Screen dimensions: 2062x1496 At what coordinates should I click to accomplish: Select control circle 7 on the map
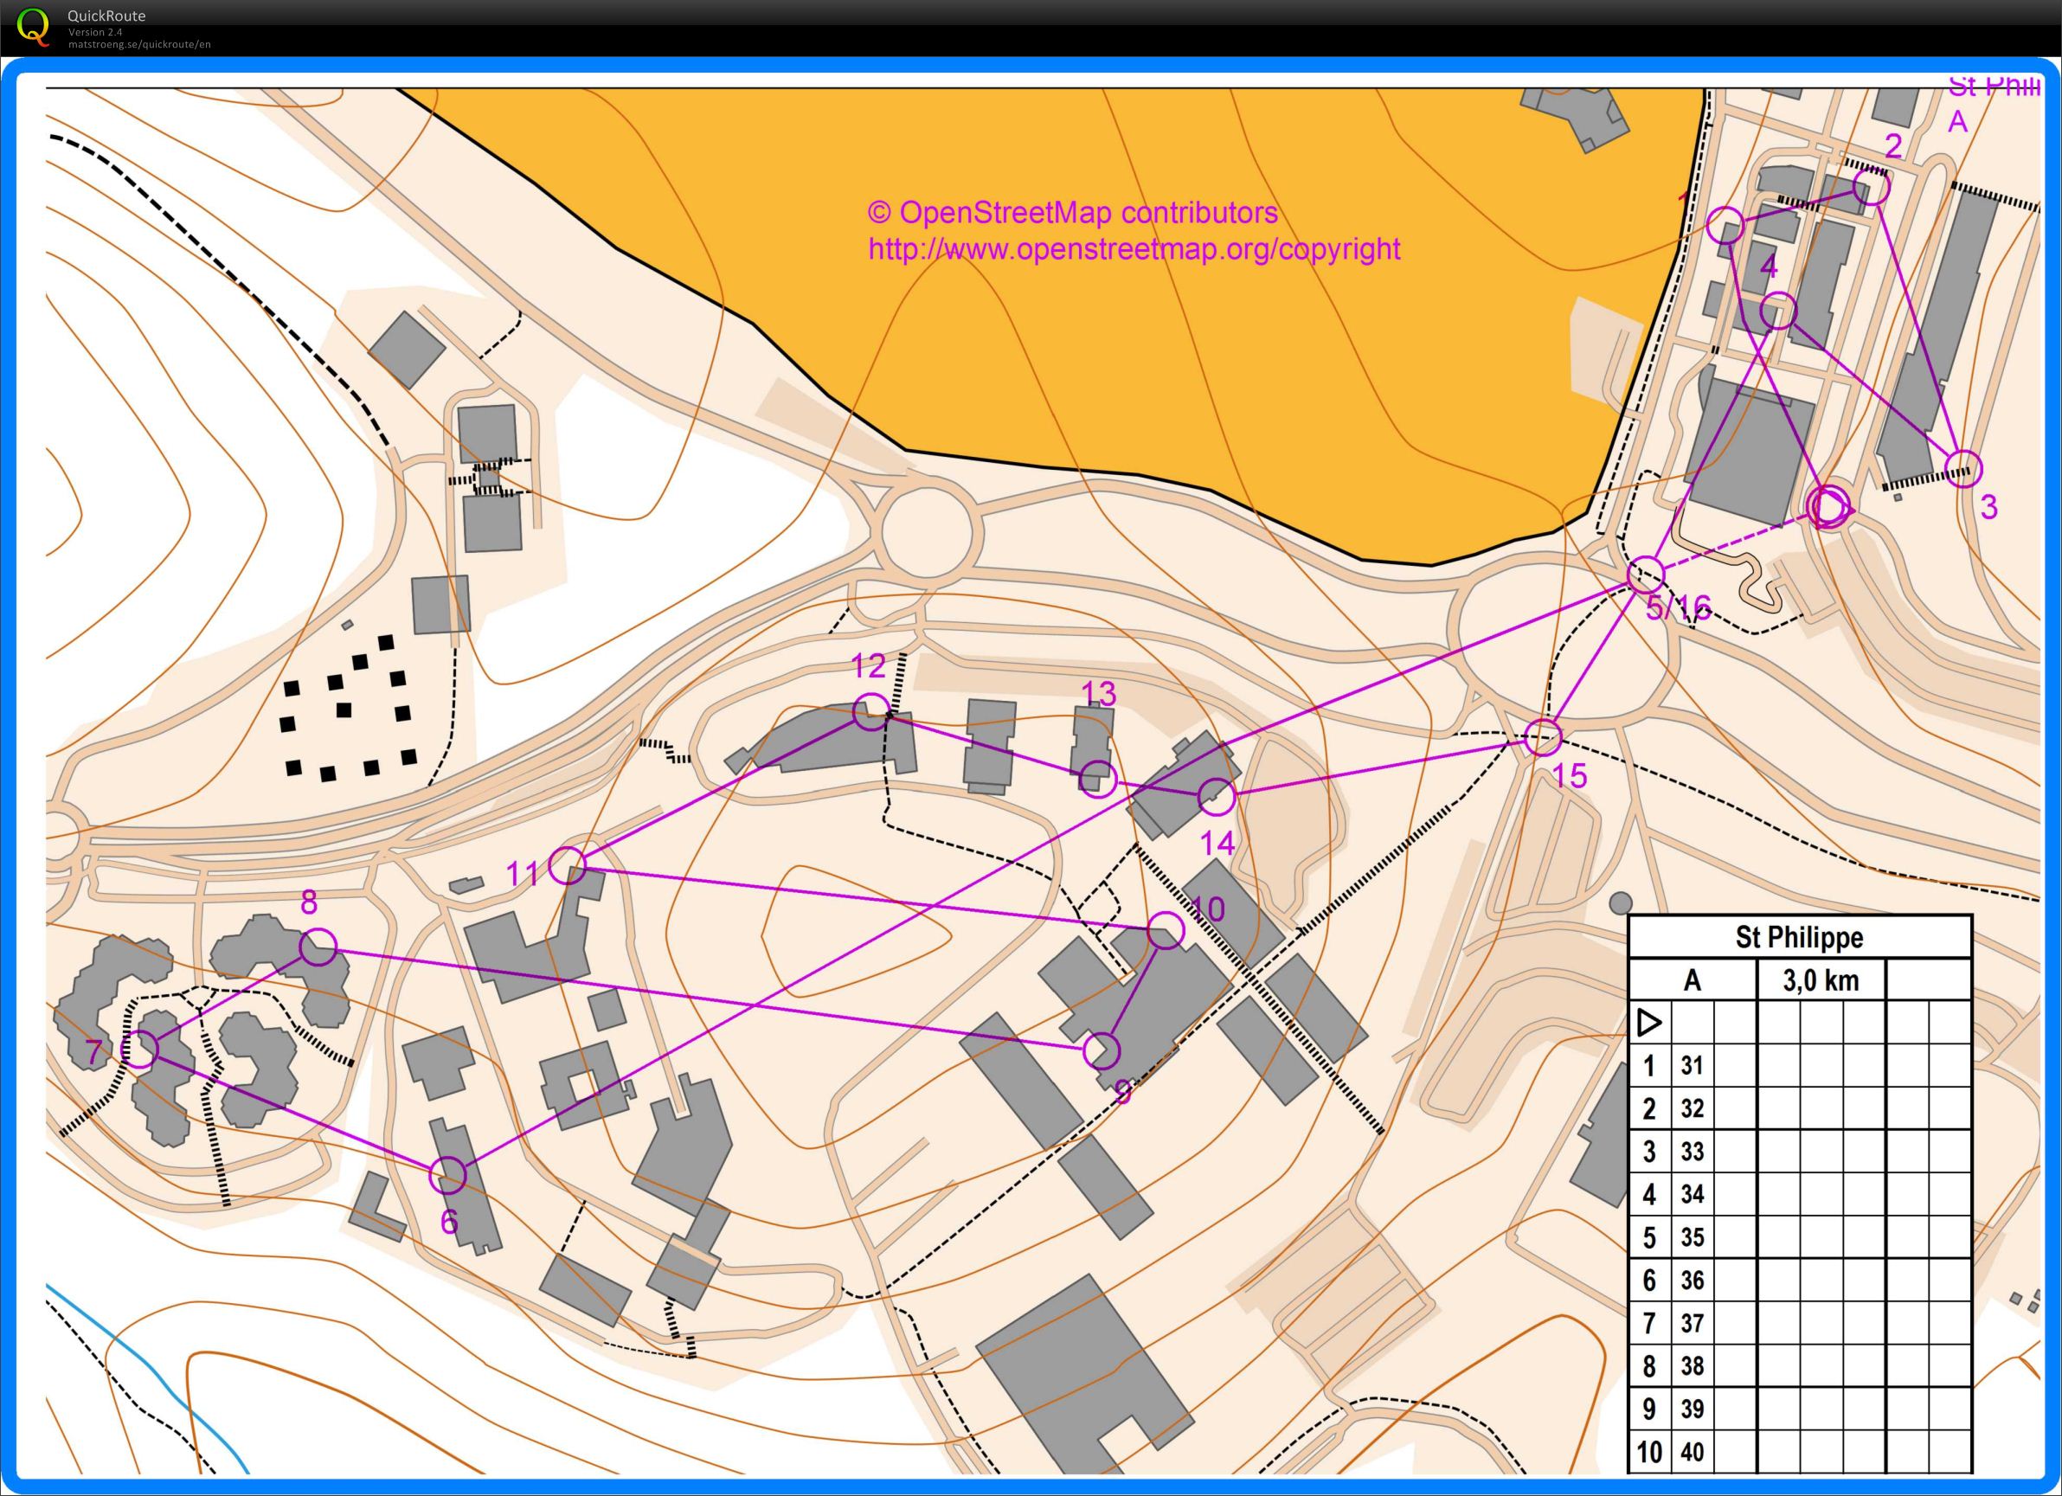[x=140, y=1050]
